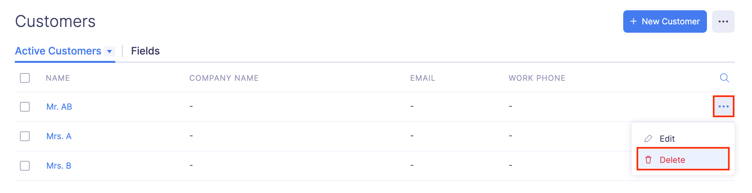This screenshot has height=193, width=752.
Task: Click the pencil icon beside Edit
Action: coord(648,138)
